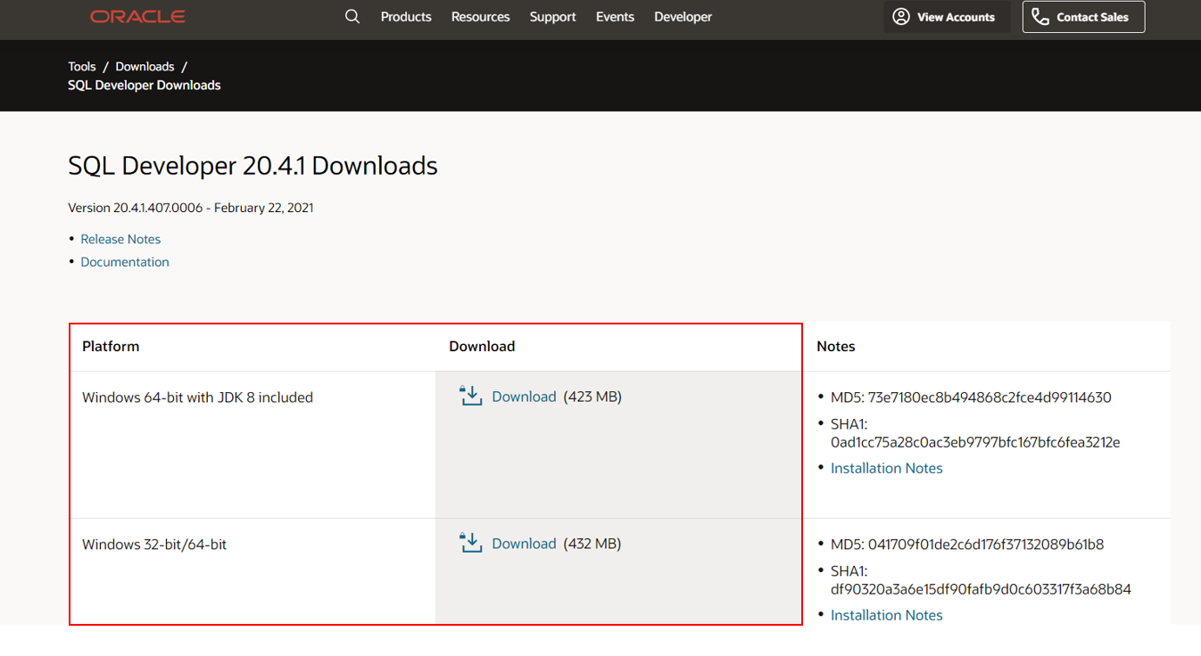
Task: Click the SQL Developer 20.4.1 Downloads heading
Action: pos(253,166)
